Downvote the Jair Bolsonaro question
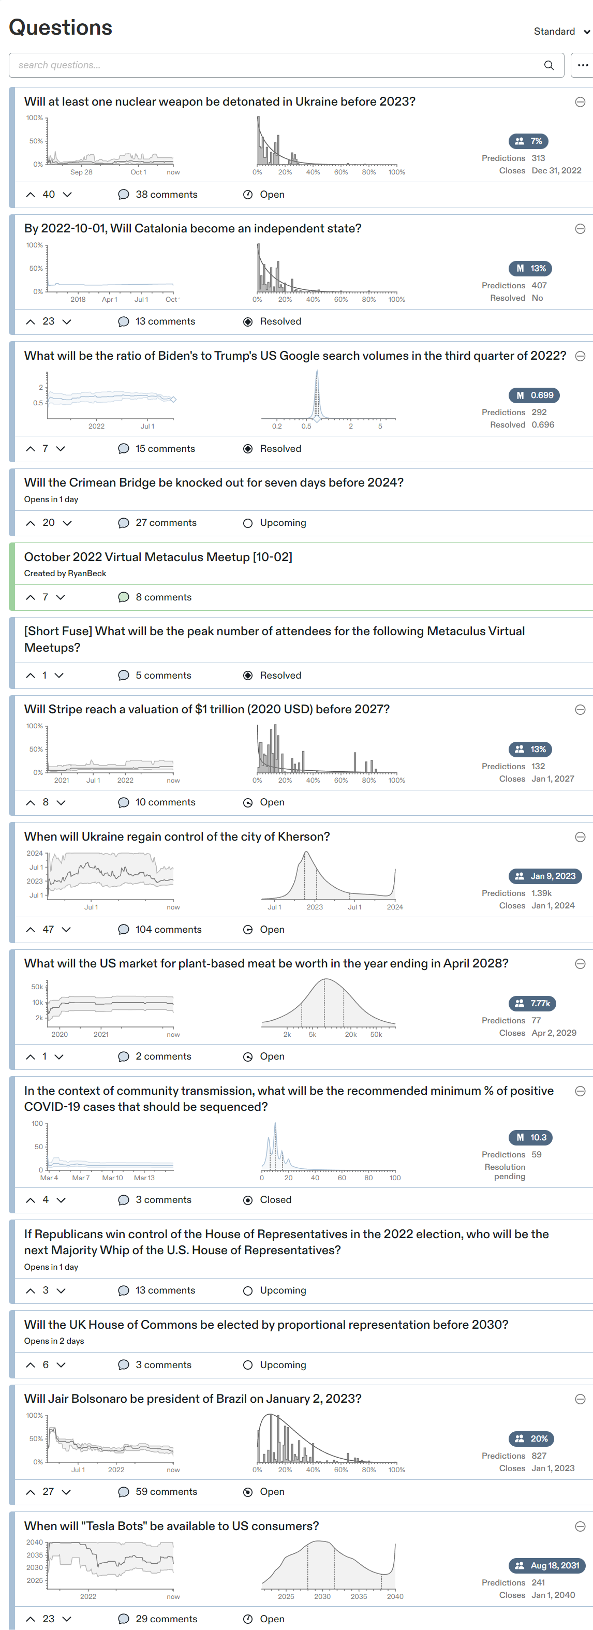This screenshot has width=593, height=1630. [x=66, y=1492]
